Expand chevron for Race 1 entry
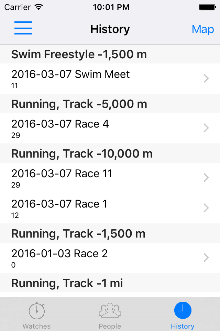 (x=206, y=208)
